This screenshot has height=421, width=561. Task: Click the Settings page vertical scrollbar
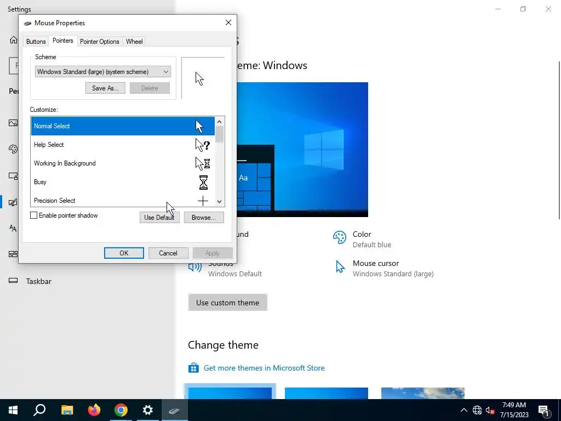pos(559,140)
